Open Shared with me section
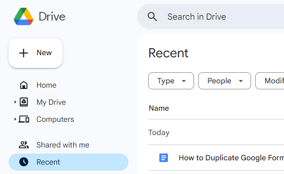 click(x=63, y=145)
